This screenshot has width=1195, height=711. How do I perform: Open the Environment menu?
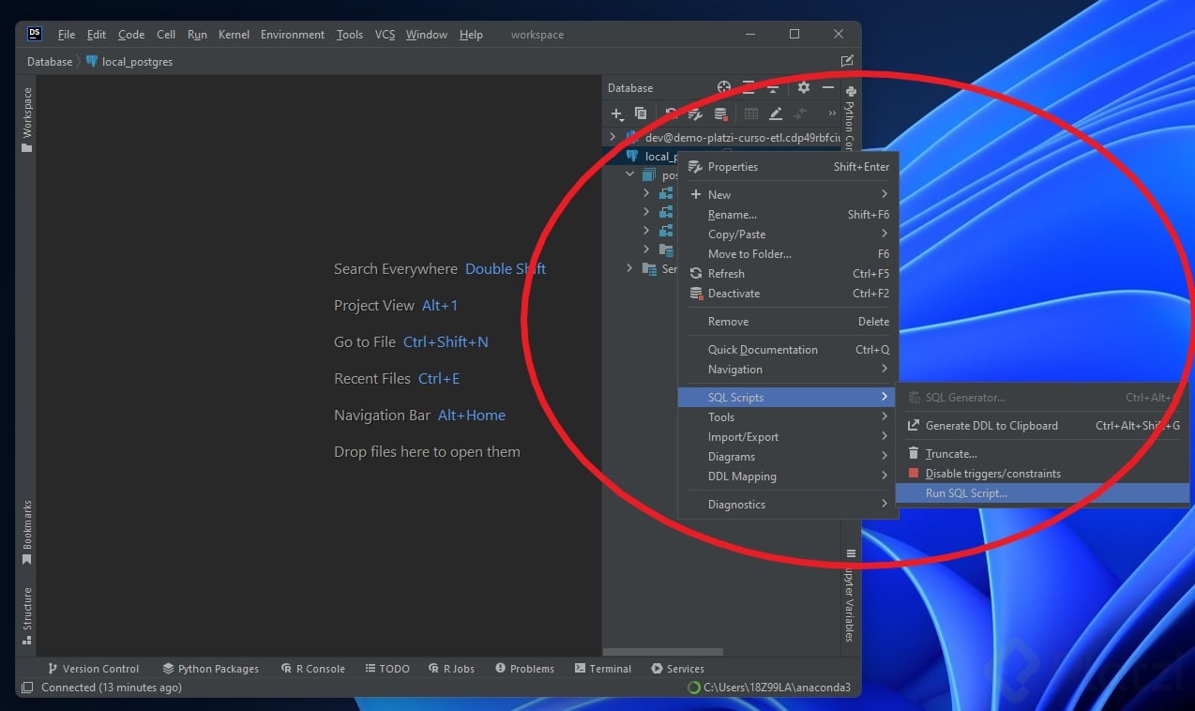point(293,34)
